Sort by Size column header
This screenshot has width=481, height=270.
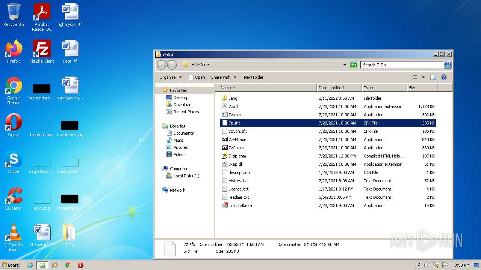coord(422,88)
